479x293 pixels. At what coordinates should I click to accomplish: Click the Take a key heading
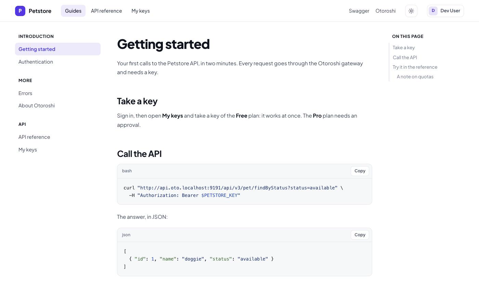click(x=137, y=101)
